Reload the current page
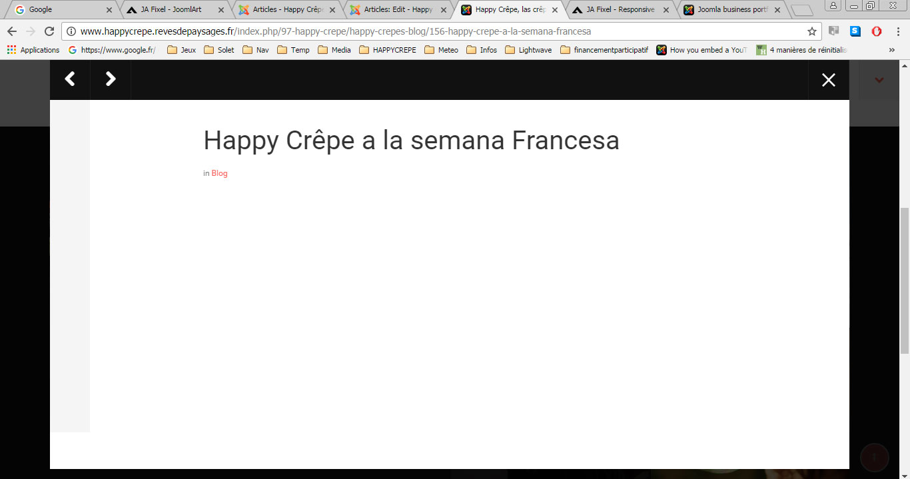The height and width of the screenshot is (479, 910). pyautogui.click(x=49, y=31)
